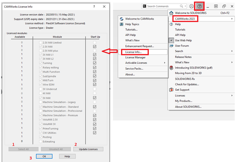
Task: Click the OK button
Action: pos(44,156)
